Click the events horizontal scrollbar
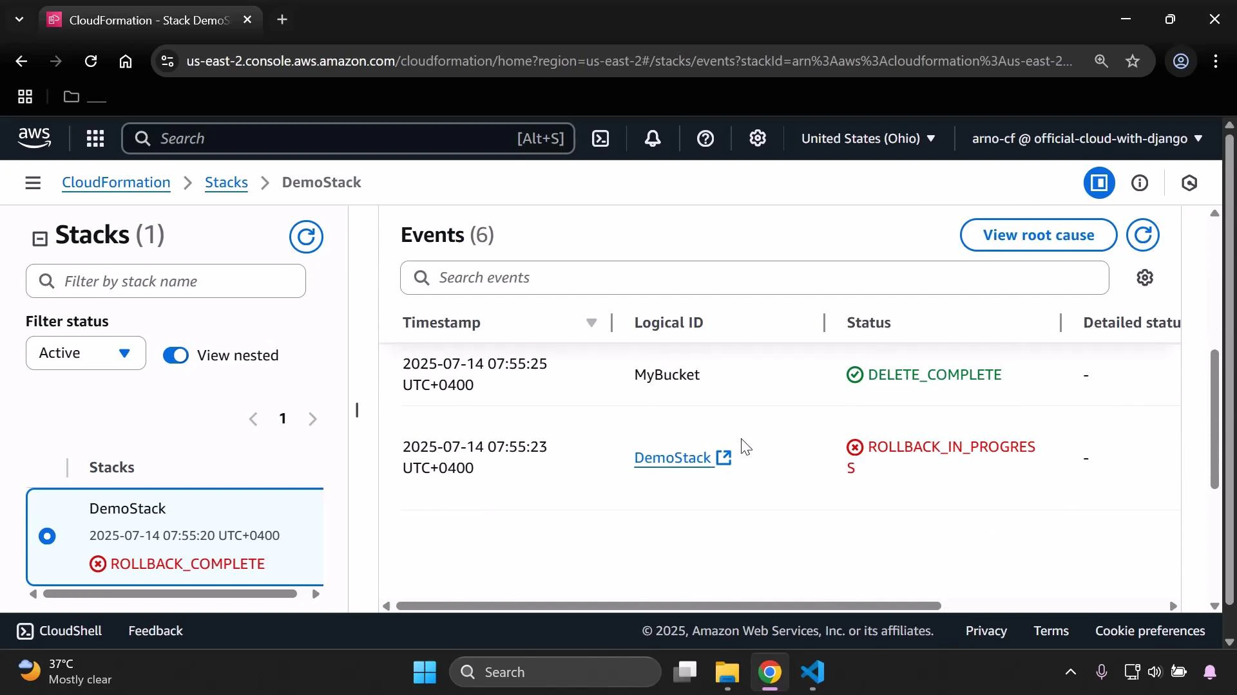Viewport: 1237px width, 695px height. click(668, 606)
